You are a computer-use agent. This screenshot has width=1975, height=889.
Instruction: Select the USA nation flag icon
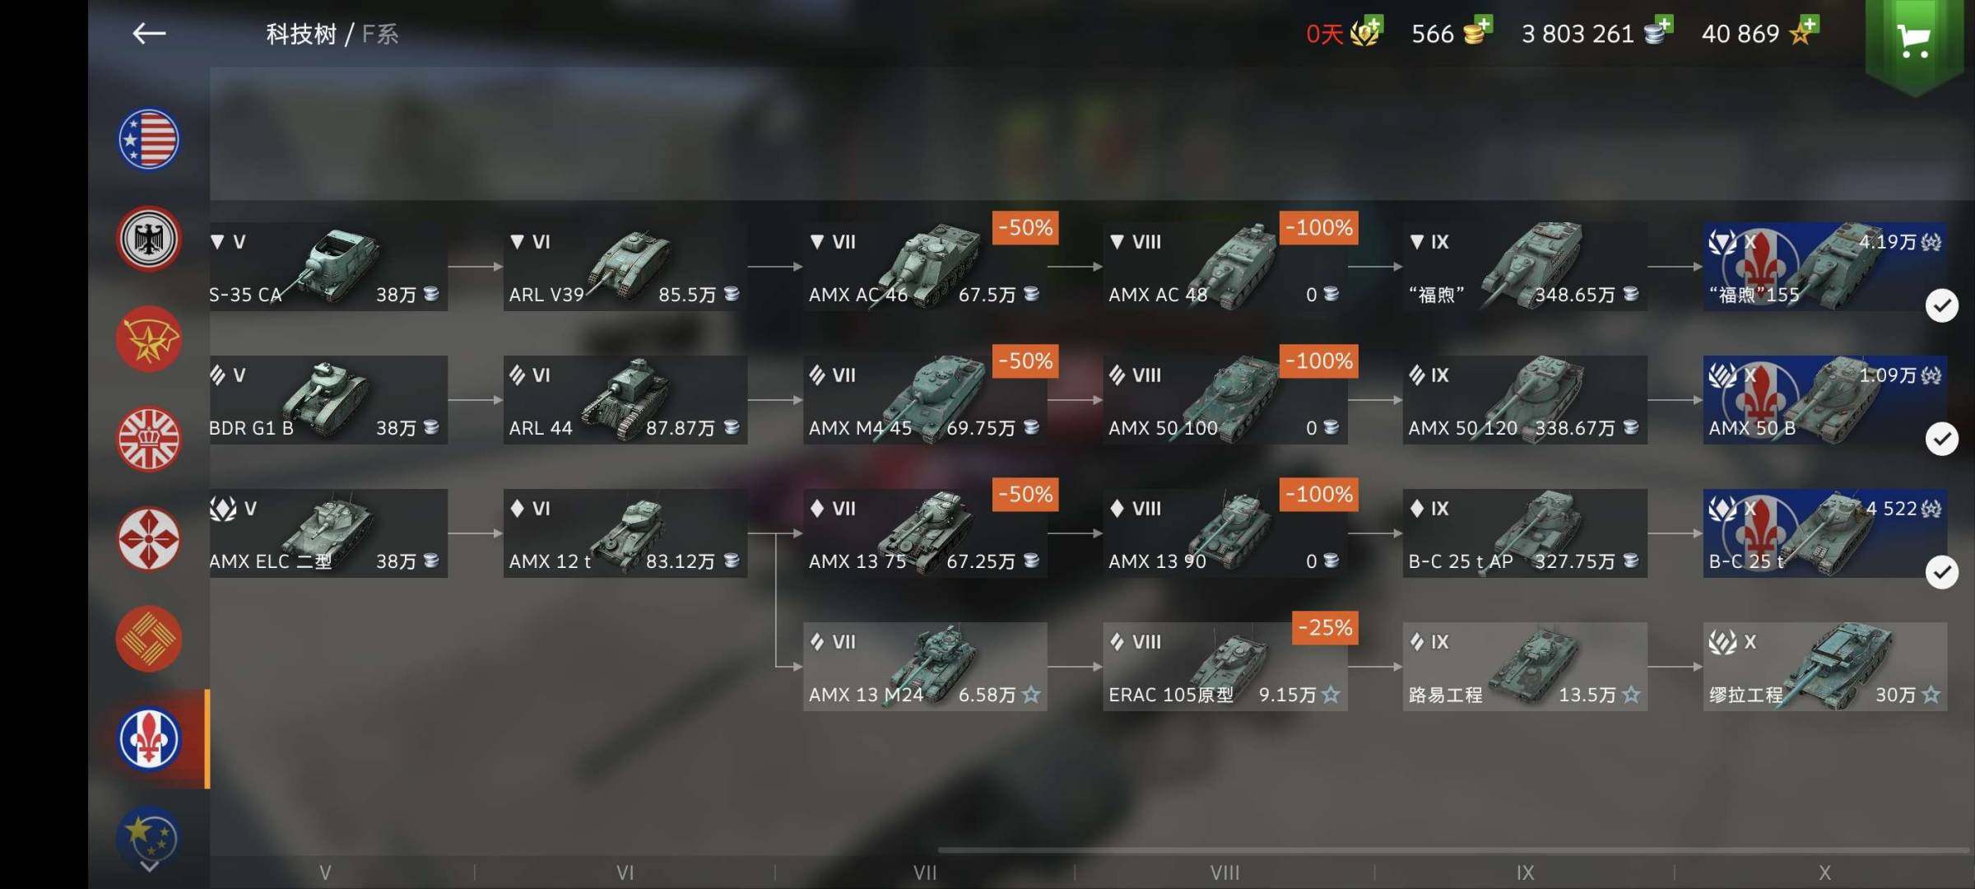tap(149, 139)
